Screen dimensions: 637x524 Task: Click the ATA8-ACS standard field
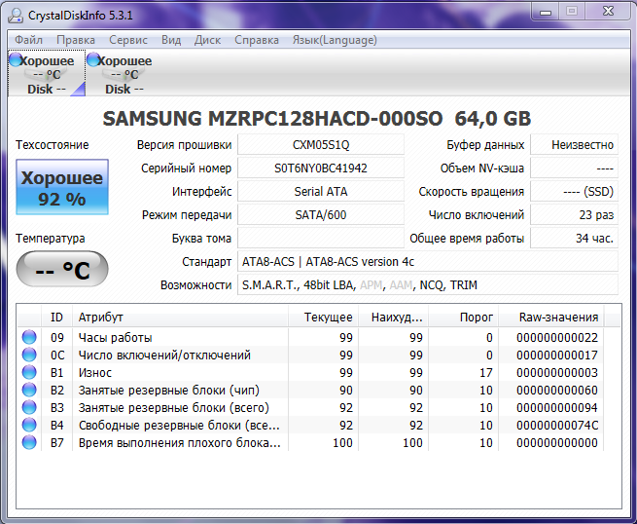click(428, 262)
